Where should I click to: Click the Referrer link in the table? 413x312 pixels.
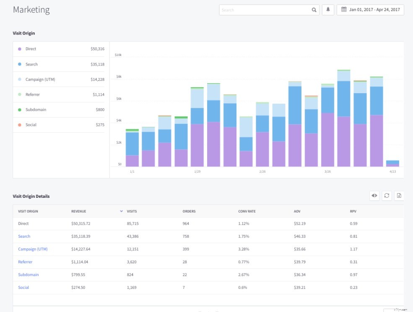tap(25, 262)
